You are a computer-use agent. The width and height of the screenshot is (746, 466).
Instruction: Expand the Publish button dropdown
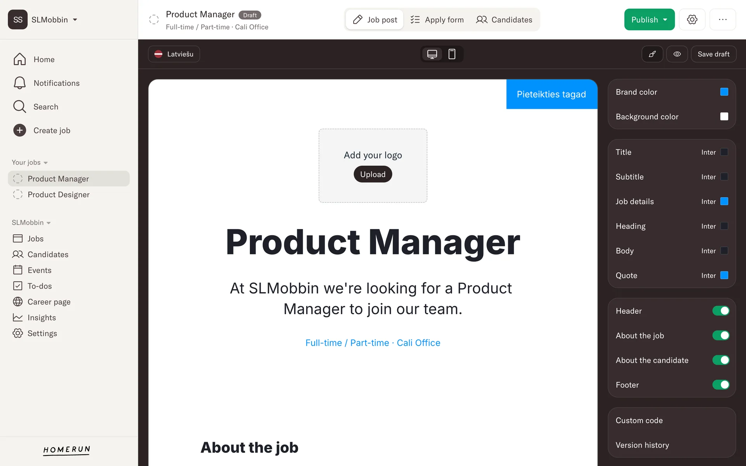[665, 20]
